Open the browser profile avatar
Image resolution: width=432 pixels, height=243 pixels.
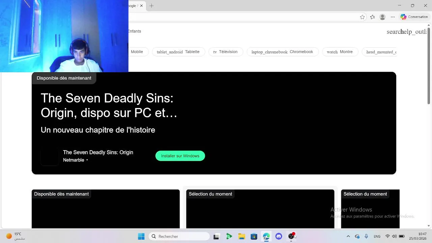click(x=382, y=17)
